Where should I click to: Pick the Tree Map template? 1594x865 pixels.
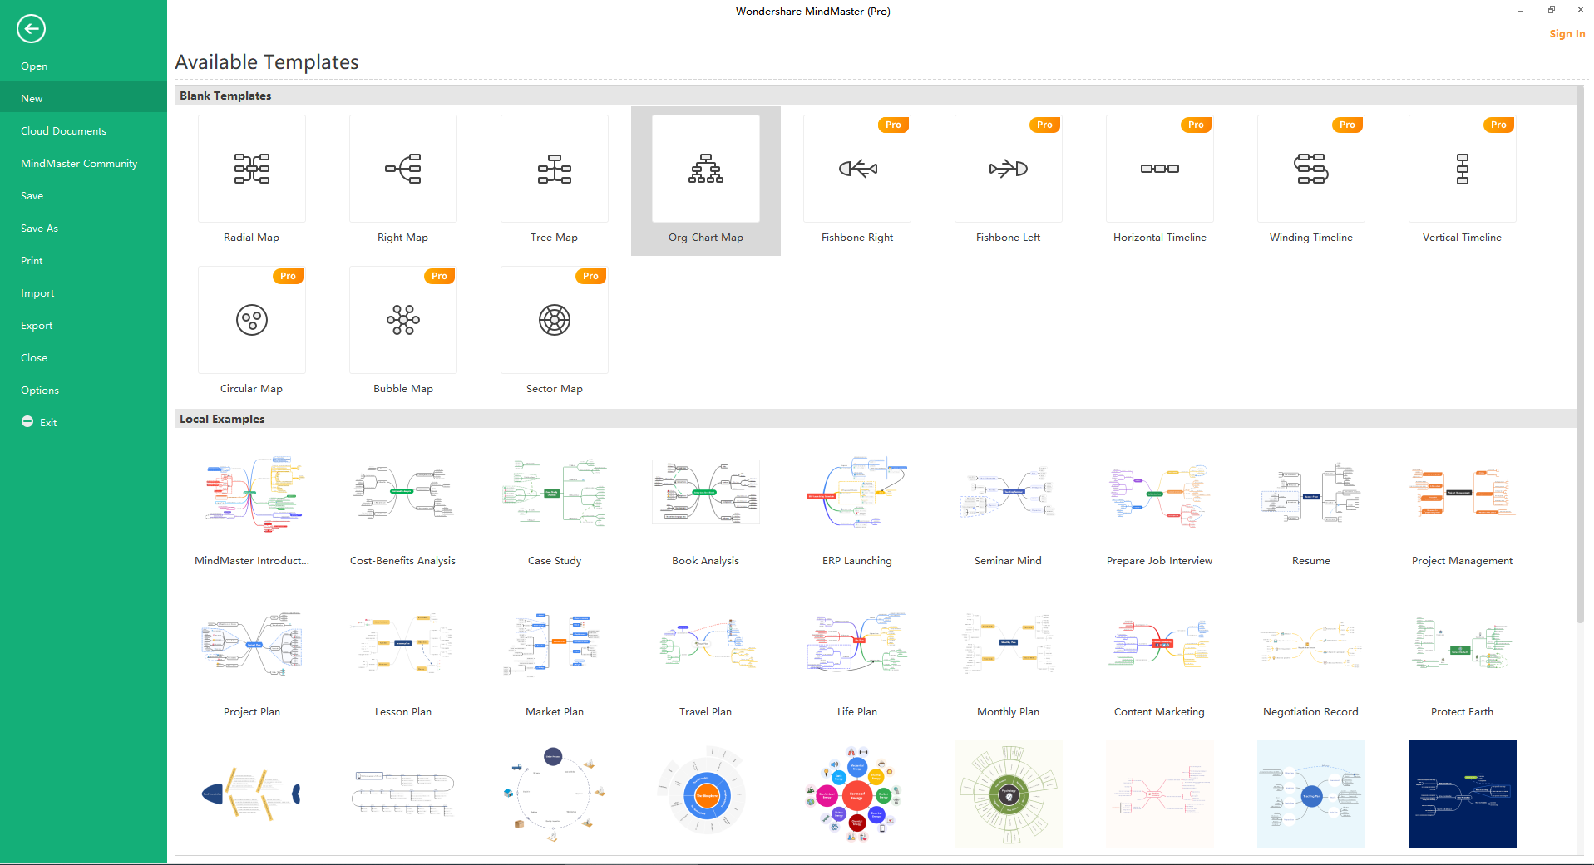(x=555, y=169)
